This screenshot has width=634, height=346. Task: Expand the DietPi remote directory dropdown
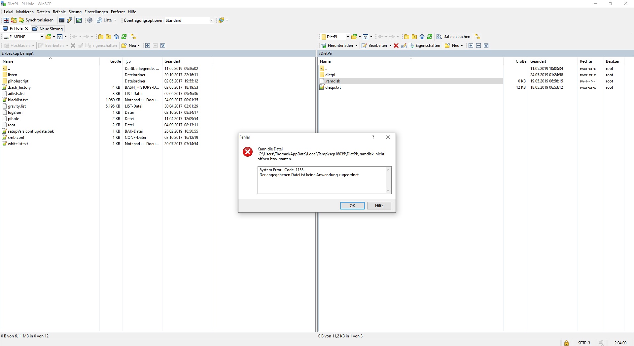[x=347, y=37]
